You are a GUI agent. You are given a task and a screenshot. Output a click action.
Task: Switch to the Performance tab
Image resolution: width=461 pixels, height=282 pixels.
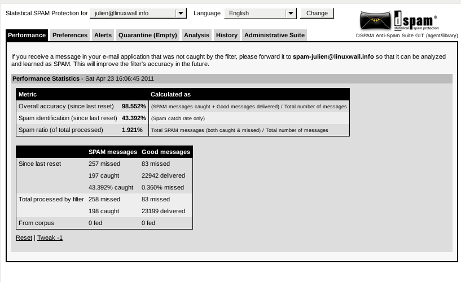(27, 35)
